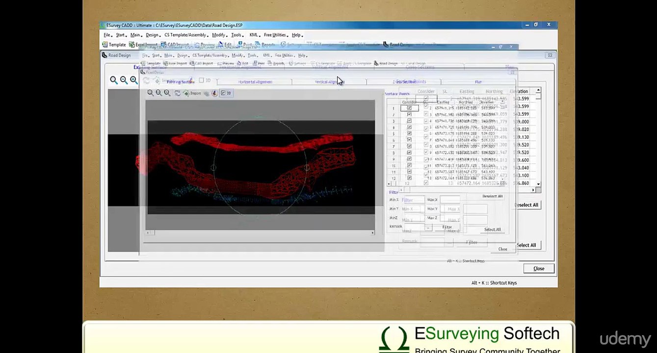657x353 pixels.
Task: Toggle Consider checkbox for row 9
Action: (x=409, y=159)
